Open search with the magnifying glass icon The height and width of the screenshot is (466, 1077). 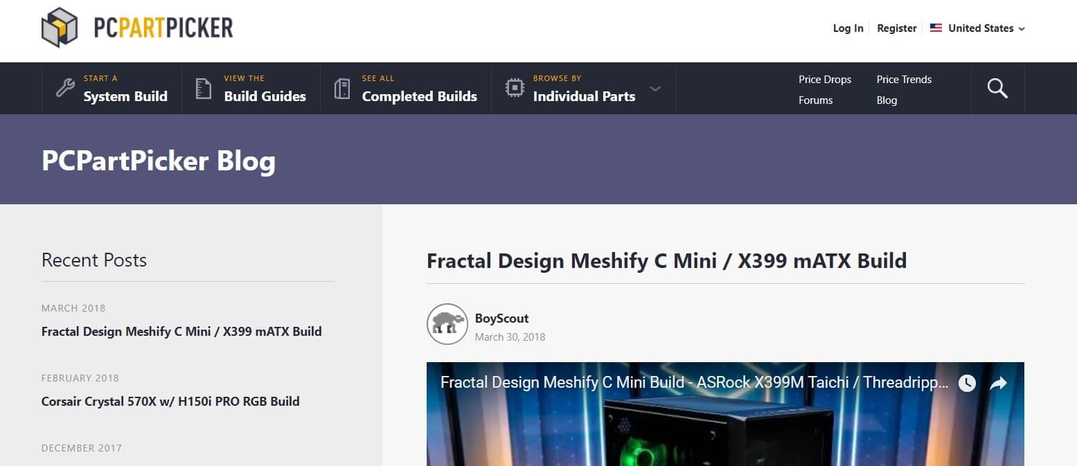(x=997, y=88)
